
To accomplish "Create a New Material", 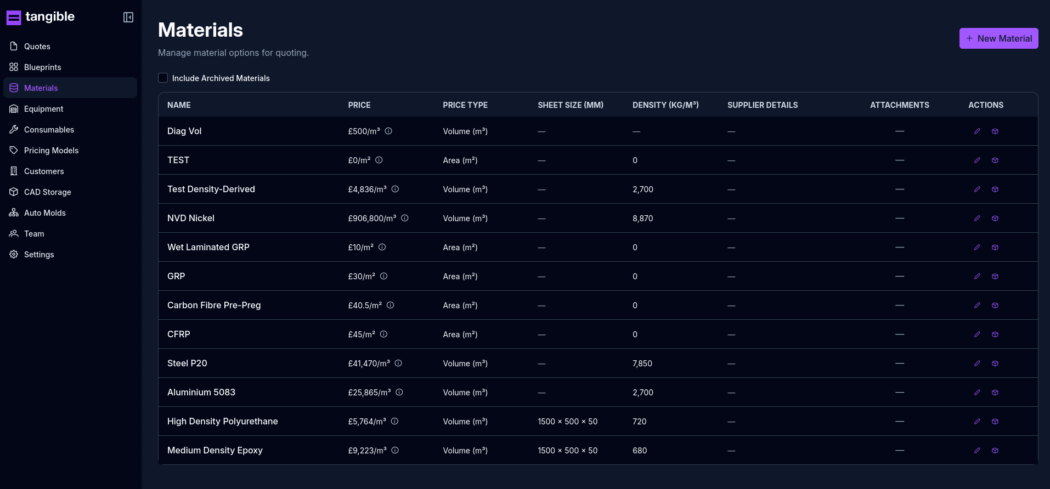I will pyautogui.click(x=998, y=38).
